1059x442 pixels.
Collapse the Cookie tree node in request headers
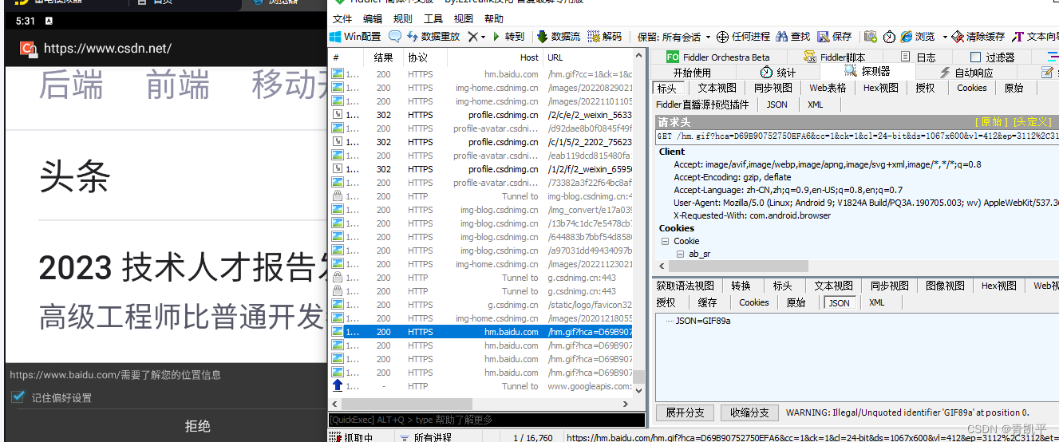(665, 241)
